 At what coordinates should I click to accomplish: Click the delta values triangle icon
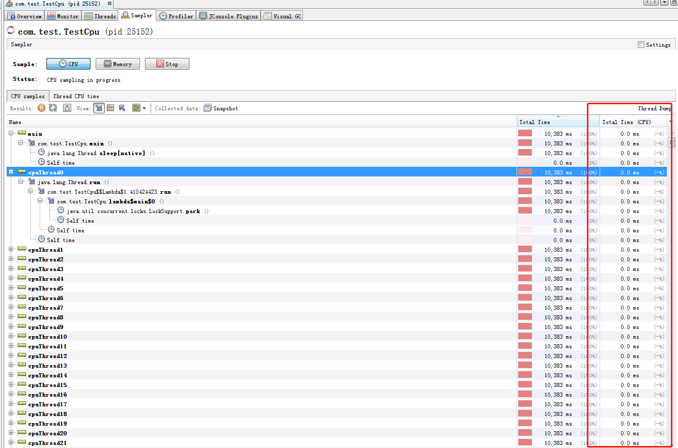67,108
